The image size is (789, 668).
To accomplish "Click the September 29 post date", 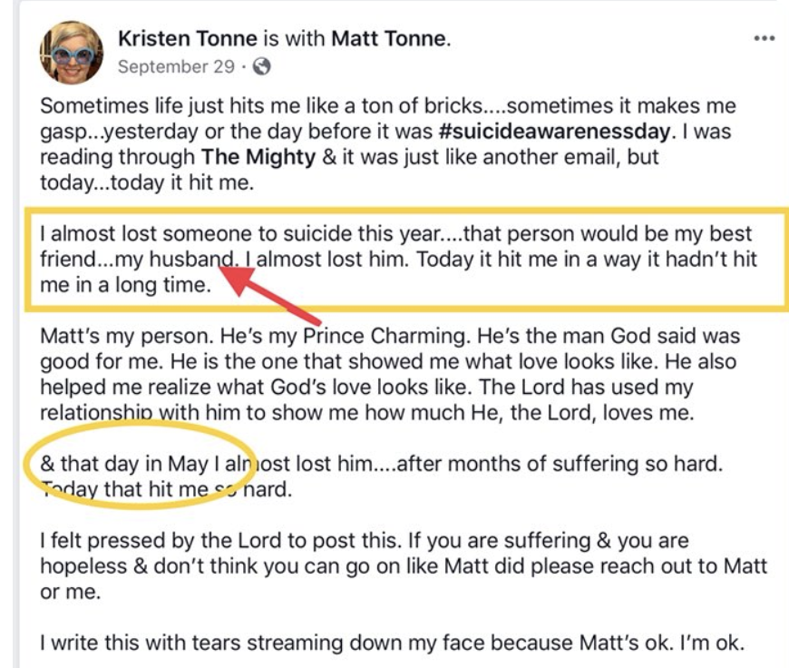I will 176,66.
